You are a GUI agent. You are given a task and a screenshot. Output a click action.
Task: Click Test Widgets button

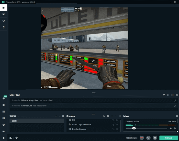pyautogui.click(x=131, y=138)
